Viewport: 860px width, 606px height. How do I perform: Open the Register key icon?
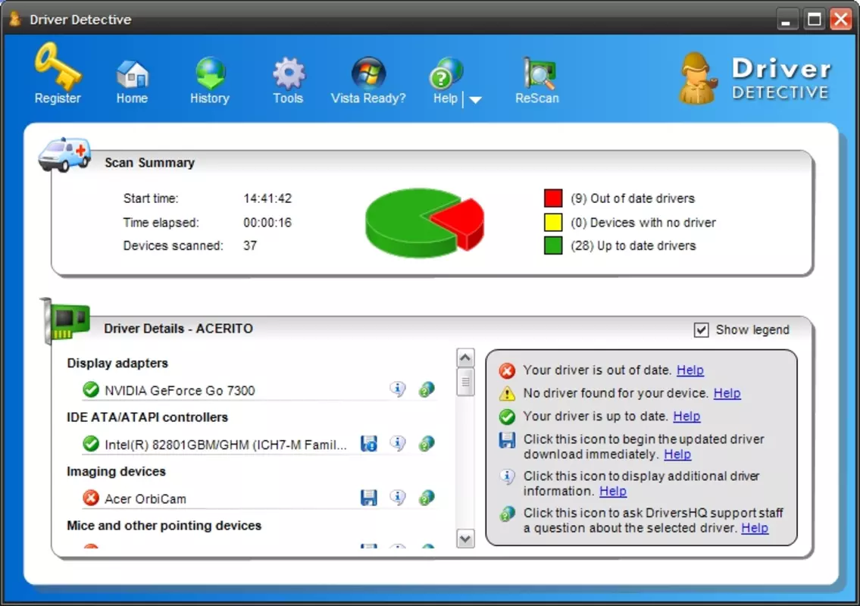coord(58,67)
